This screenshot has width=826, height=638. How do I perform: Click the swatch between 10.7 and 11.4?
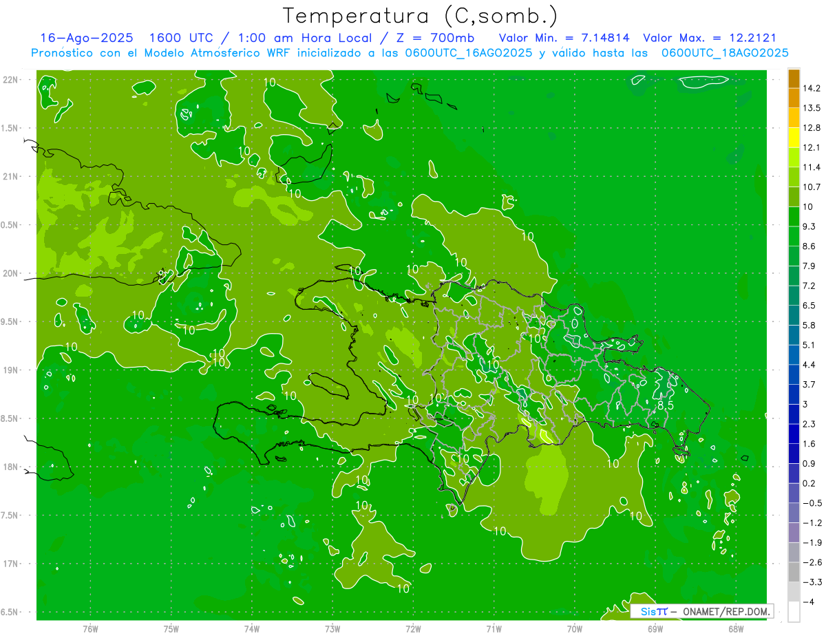794,177
